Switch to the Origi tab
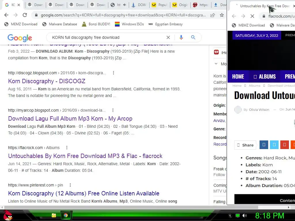 180,5
